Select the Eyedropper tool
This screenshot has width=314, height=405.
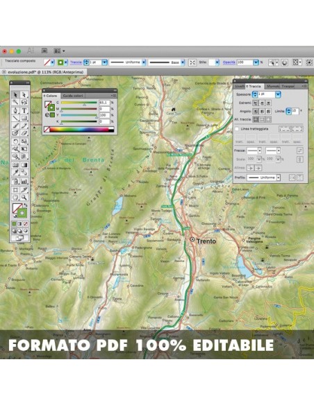point(15,172)
